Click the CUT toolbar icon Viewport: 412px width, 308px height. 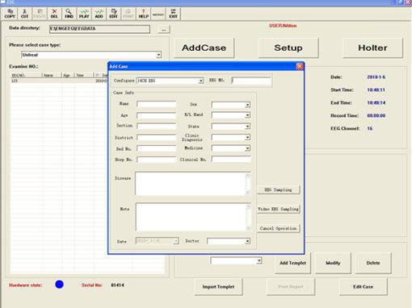coord(24,14)
